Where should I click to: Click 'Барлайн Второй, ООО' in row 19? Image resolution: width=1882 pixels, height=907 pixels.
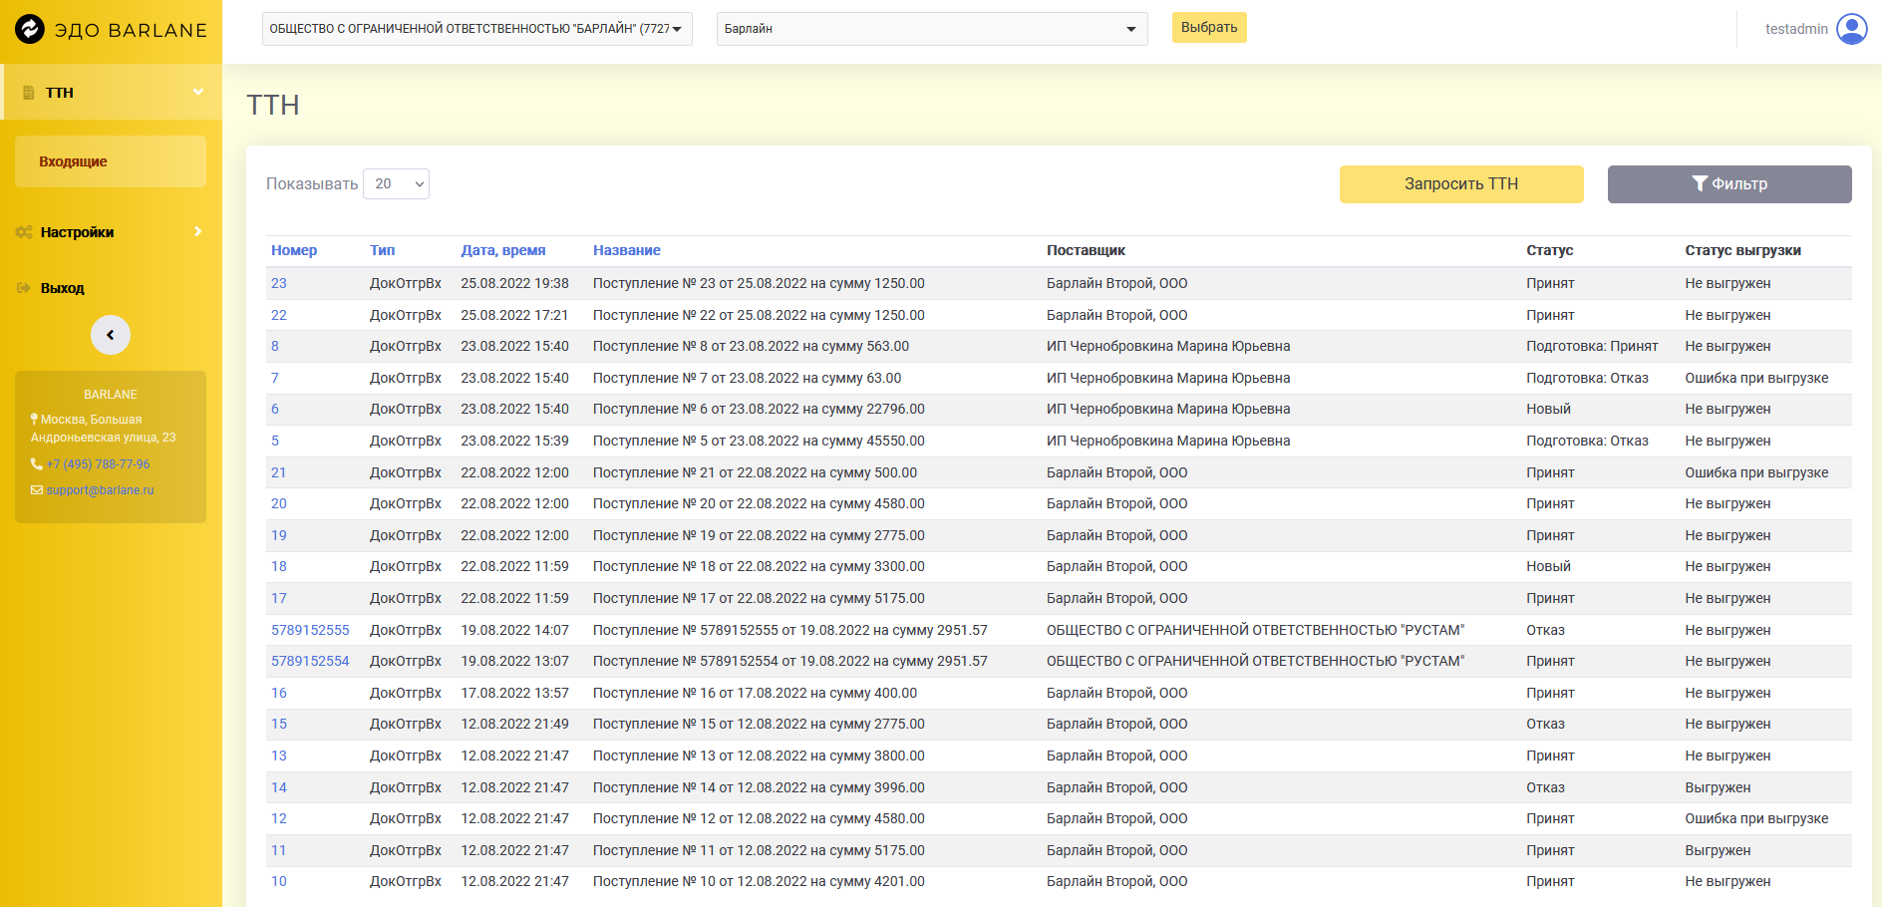coord(1116,535)
